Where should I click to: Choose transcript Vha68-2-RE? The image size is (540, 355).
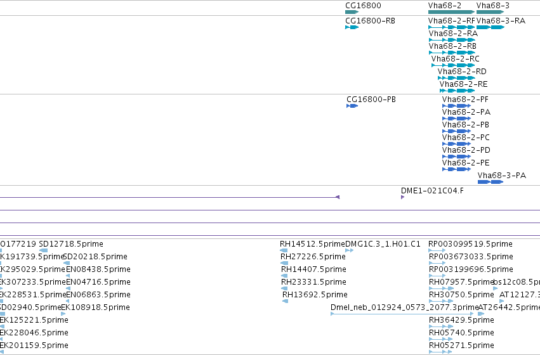pos(464,84)
